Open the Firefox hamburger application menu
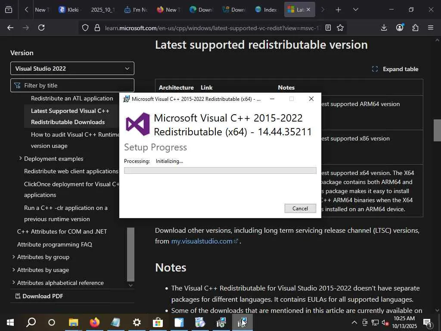441x331 pixels. (431, 28)
